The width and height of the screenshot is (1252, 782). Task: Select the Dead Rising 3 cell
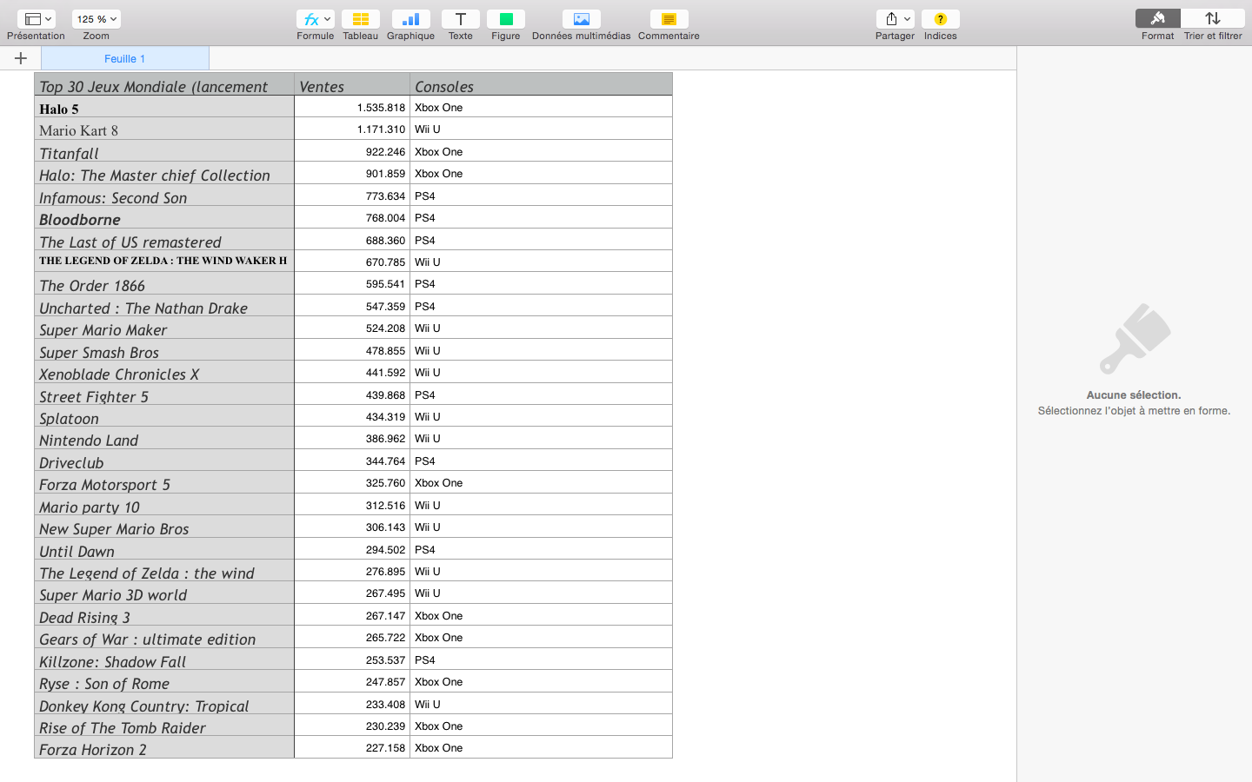[164, 615]
